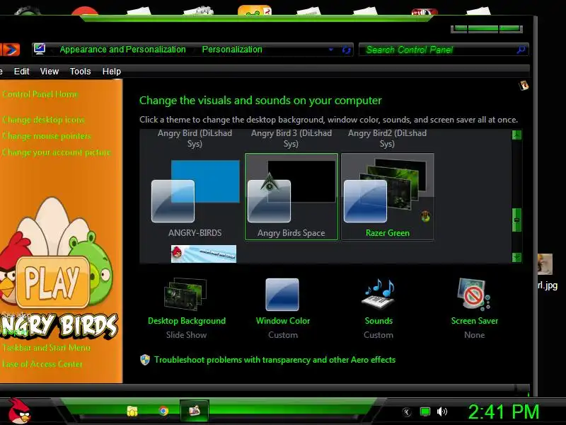Select the Razer Green theme
The height and width of the screenshot is (425, 566).
[x=388, y=197]
